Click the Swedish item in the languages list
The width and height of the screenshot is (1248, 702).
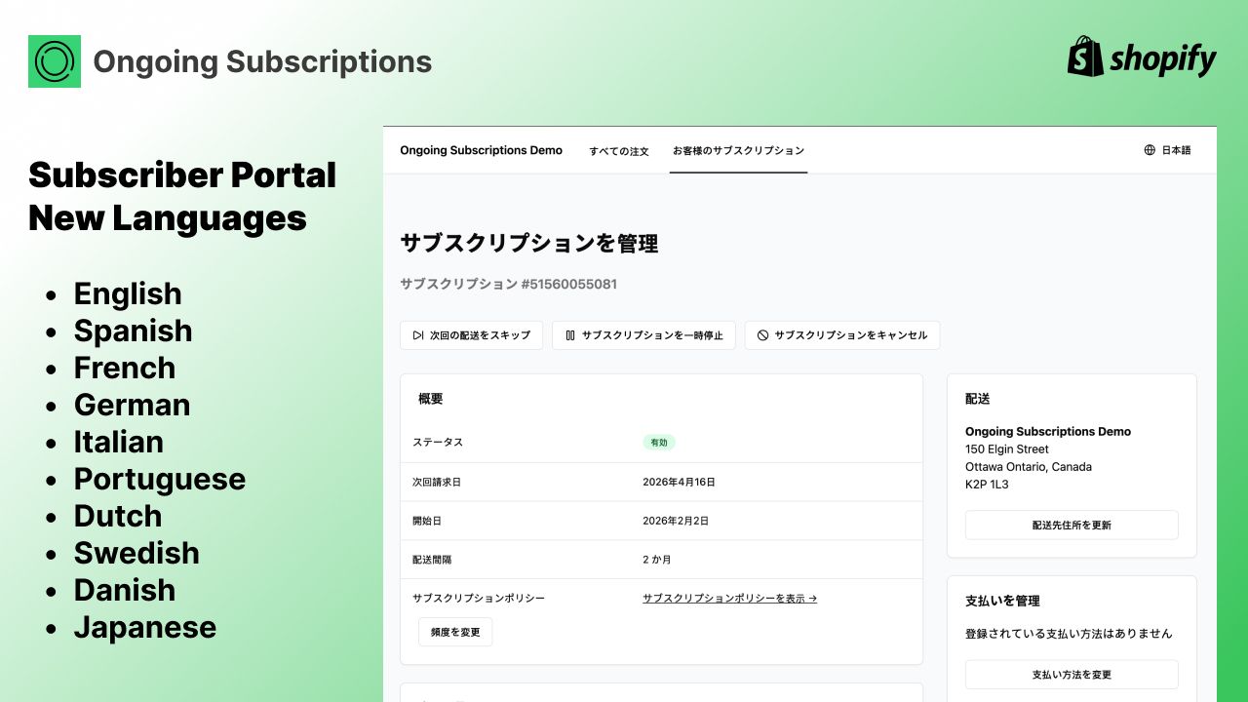pyautogui.click(x=136, y=553)
